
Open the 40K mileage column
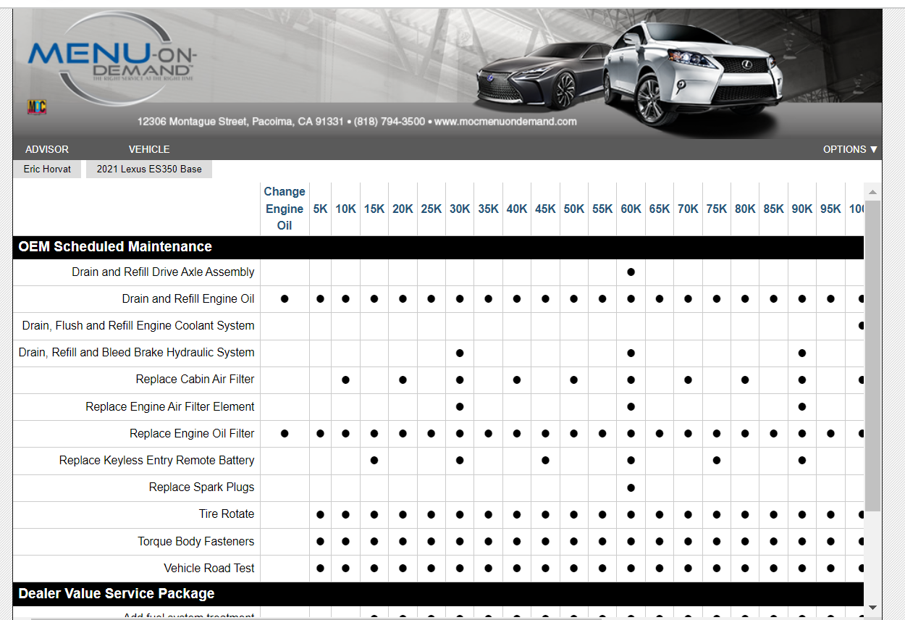517,209
